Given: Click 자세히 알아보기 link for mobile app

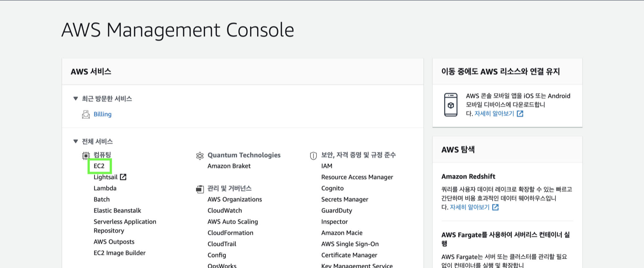Looking at the screenshot, I should click(x=494, y=114).
